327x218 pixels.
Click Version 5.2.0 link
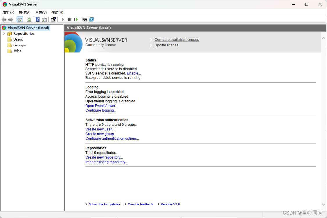coord(170,204)
